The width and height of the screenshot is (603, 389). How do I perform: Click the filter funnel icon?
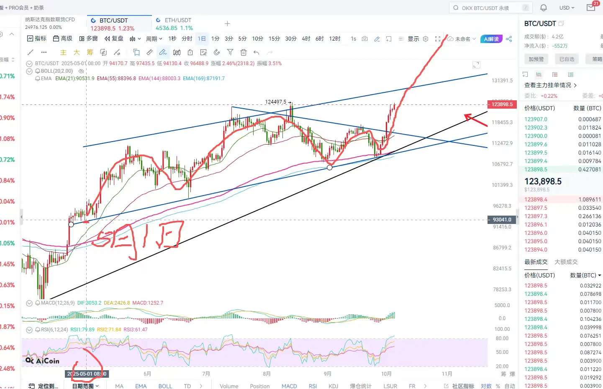(230, 52)
